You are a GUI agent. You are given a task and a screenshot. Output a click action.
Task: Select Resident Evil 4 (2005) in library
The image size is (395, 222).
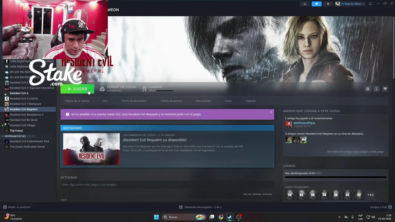pyautogui.click(x=24, y=99)
